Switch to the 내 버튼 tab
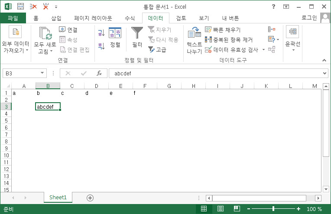 click(x=230, y=18)
